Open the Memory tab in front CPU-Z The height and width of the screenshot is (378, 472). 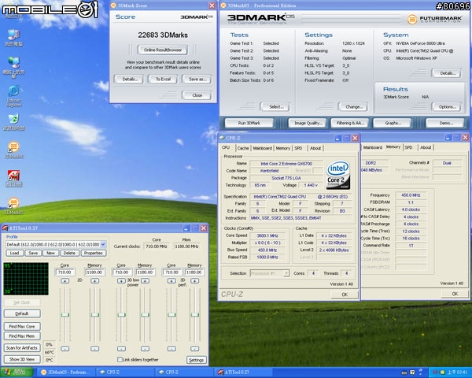pyautogui.click(x=283, y=148)
